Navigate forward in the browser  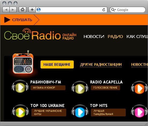tap(13, 10)
